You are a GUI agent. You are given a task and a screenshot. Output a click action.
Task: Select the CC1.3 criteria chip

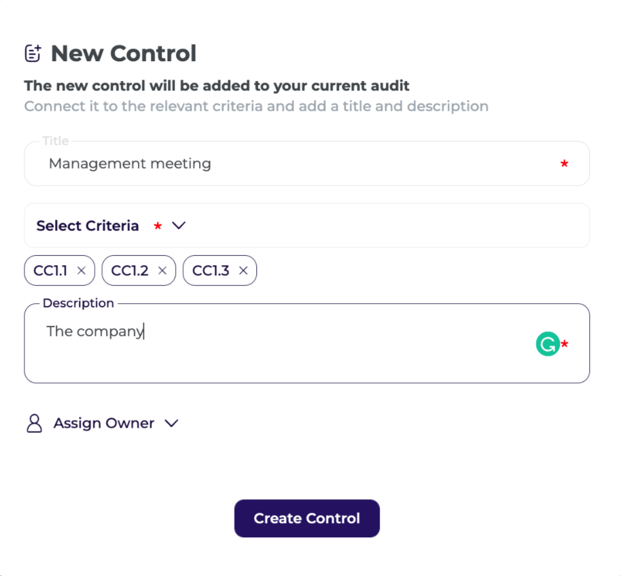[211, 270]
